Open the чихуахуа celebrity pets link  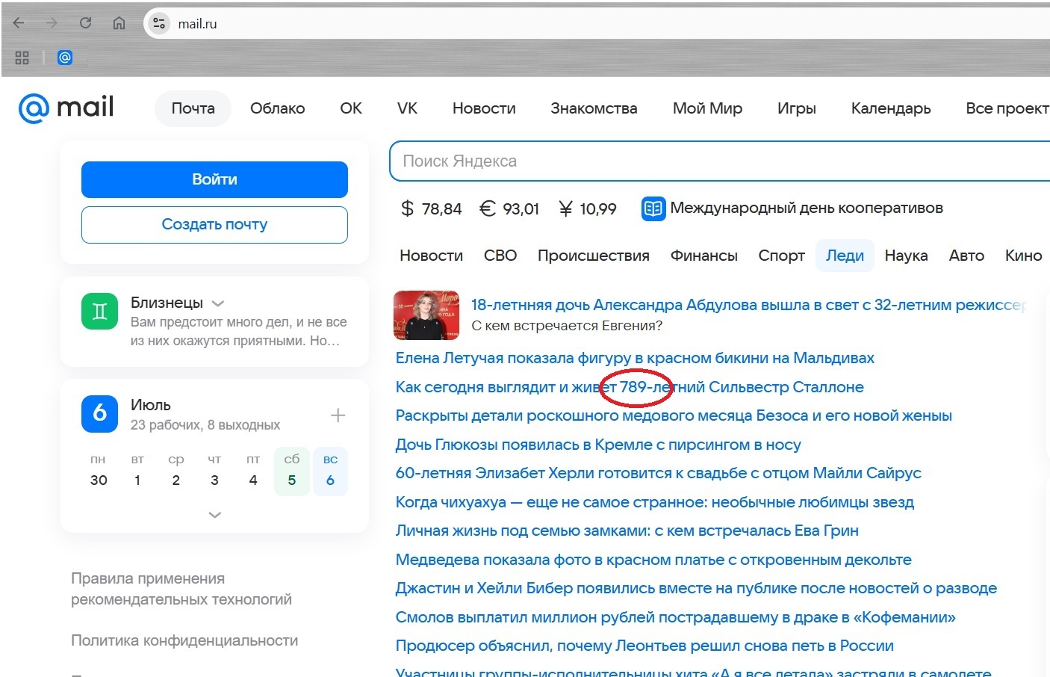(x=655, y=502)
